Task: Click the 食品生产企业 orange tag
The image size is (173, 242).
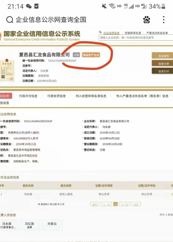Action: pos(91,55)
